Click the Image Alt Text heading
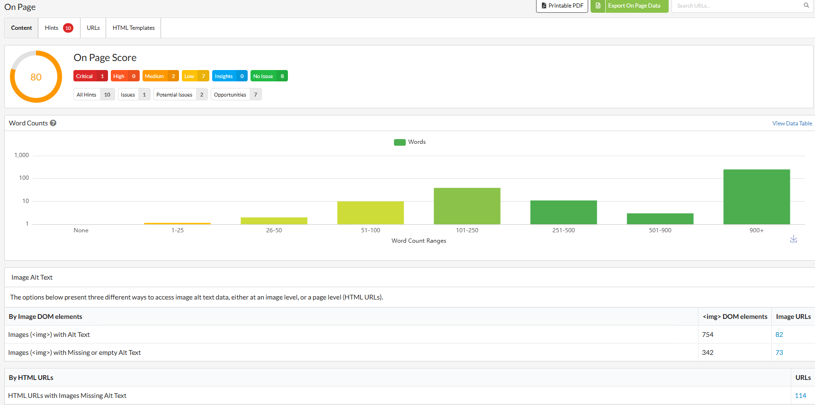 point(32,278)
